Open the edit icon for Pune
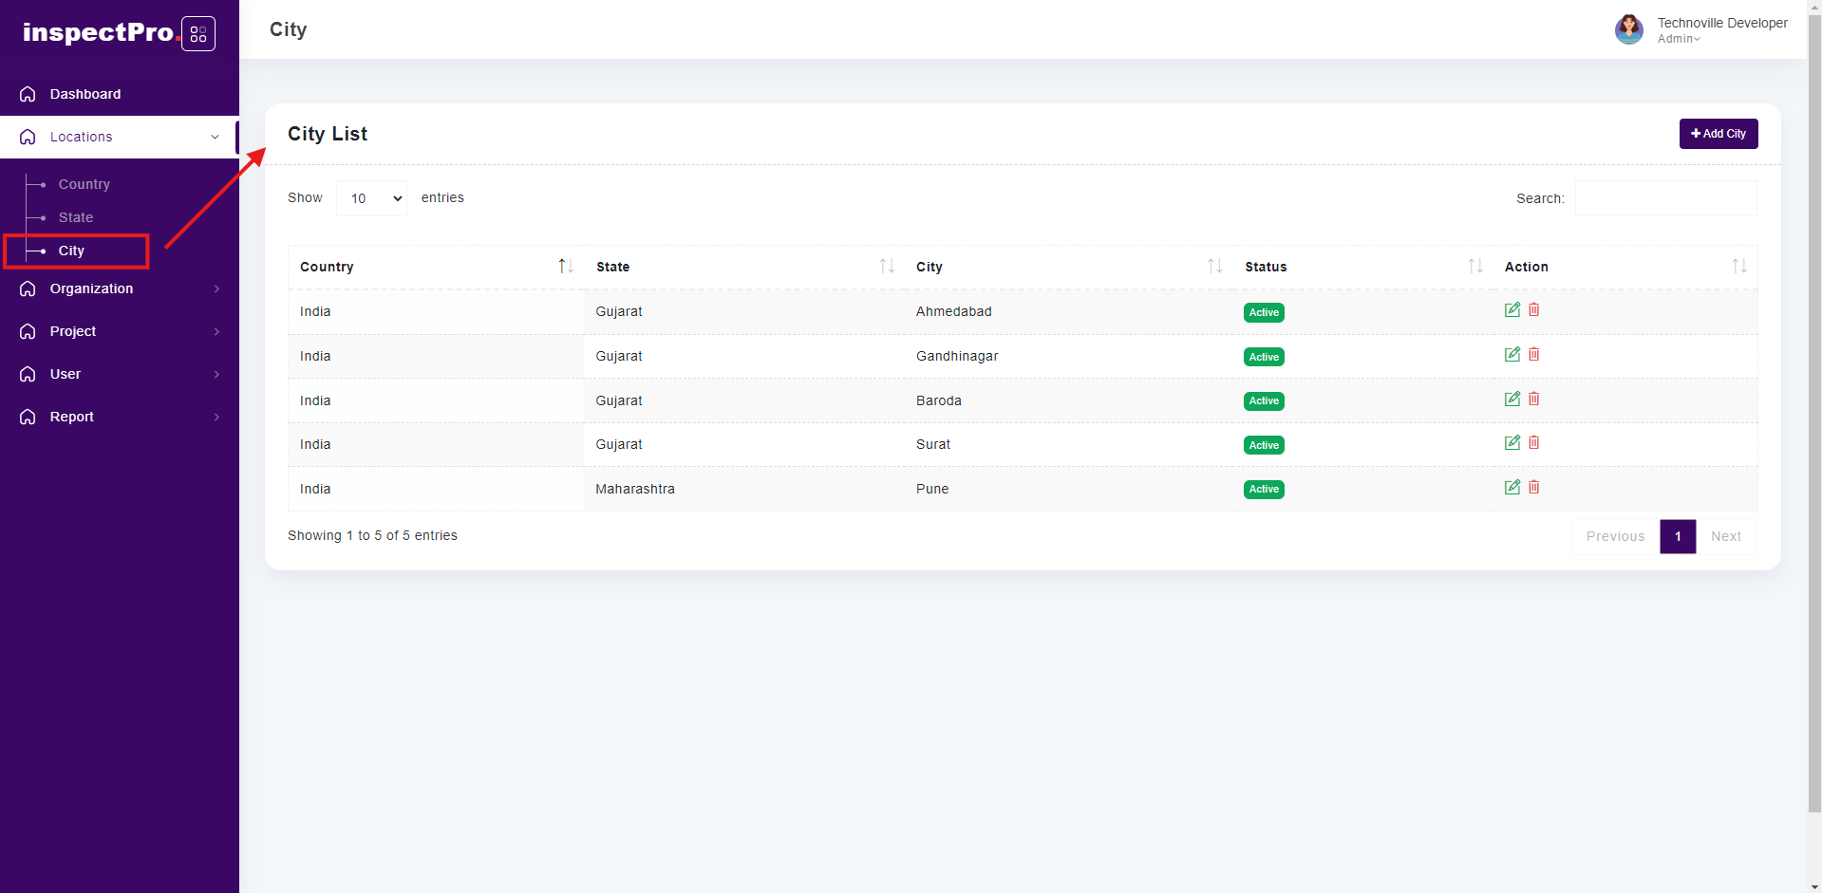The image size is (1822, 893). 1512,487
